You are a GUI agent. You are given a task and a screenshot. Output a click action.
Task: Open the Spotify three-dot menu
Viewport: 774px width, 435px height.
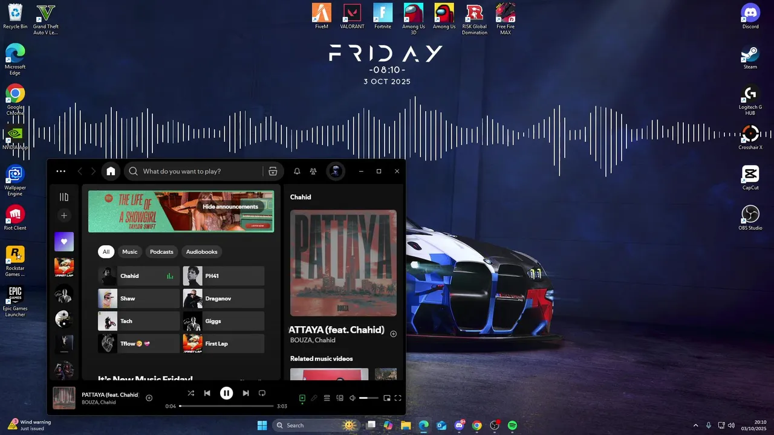click(60, 171)
